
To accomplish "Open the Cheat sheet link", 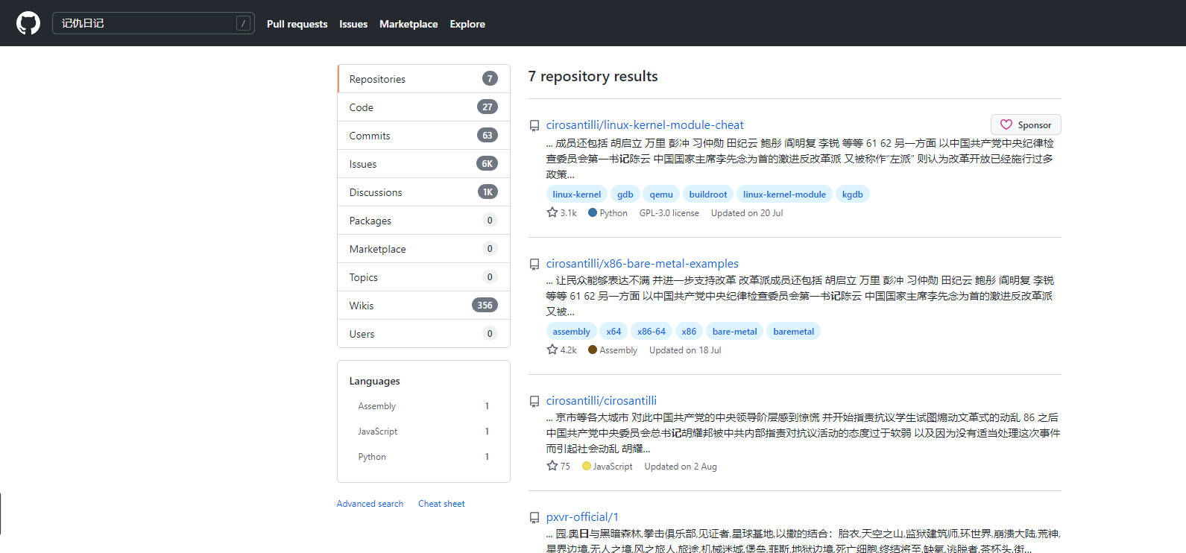I will pos(441,504).
